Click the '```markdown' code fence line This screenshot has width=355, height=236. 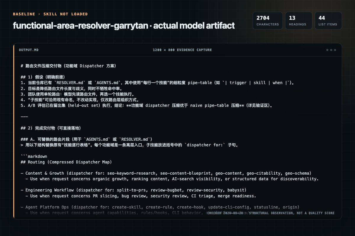[x=34, y=156]
